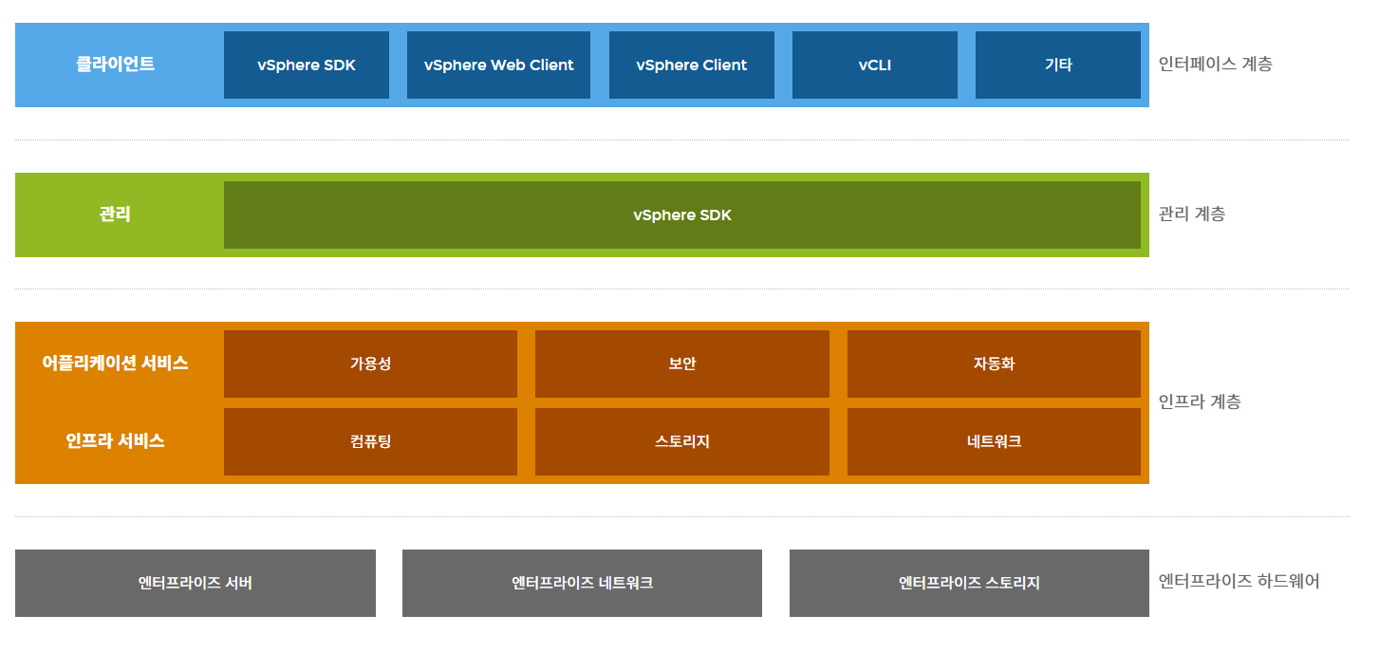Select the vSphere Web Client box
The image size is (1379, 653).
498,65
